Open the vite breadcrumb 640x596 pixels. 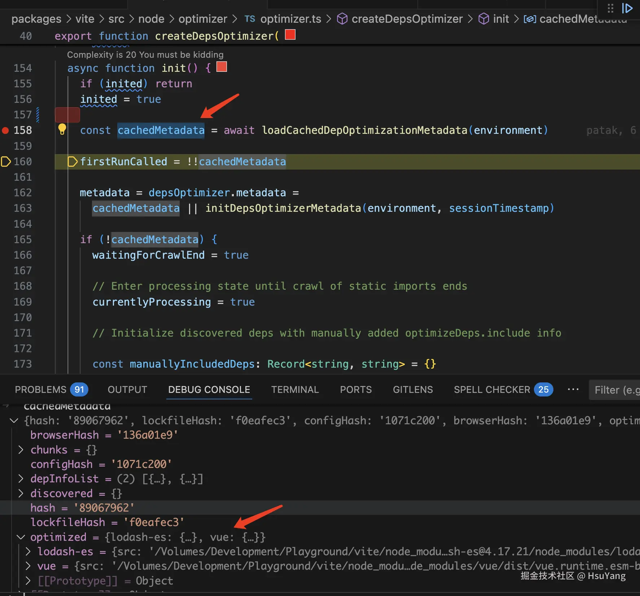pos(85,19)
